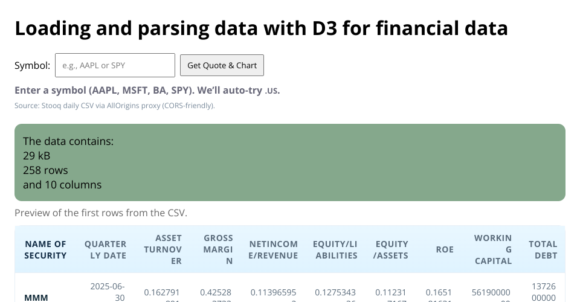The image size is (580, 302).
Task: Select the 2025-06-30 date cell
Action: click(x=107, y=292)
